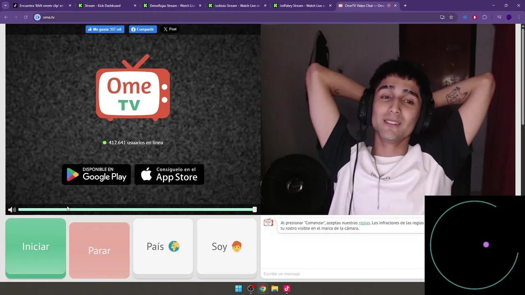Go back to the previous page

[x=6, y=17]
